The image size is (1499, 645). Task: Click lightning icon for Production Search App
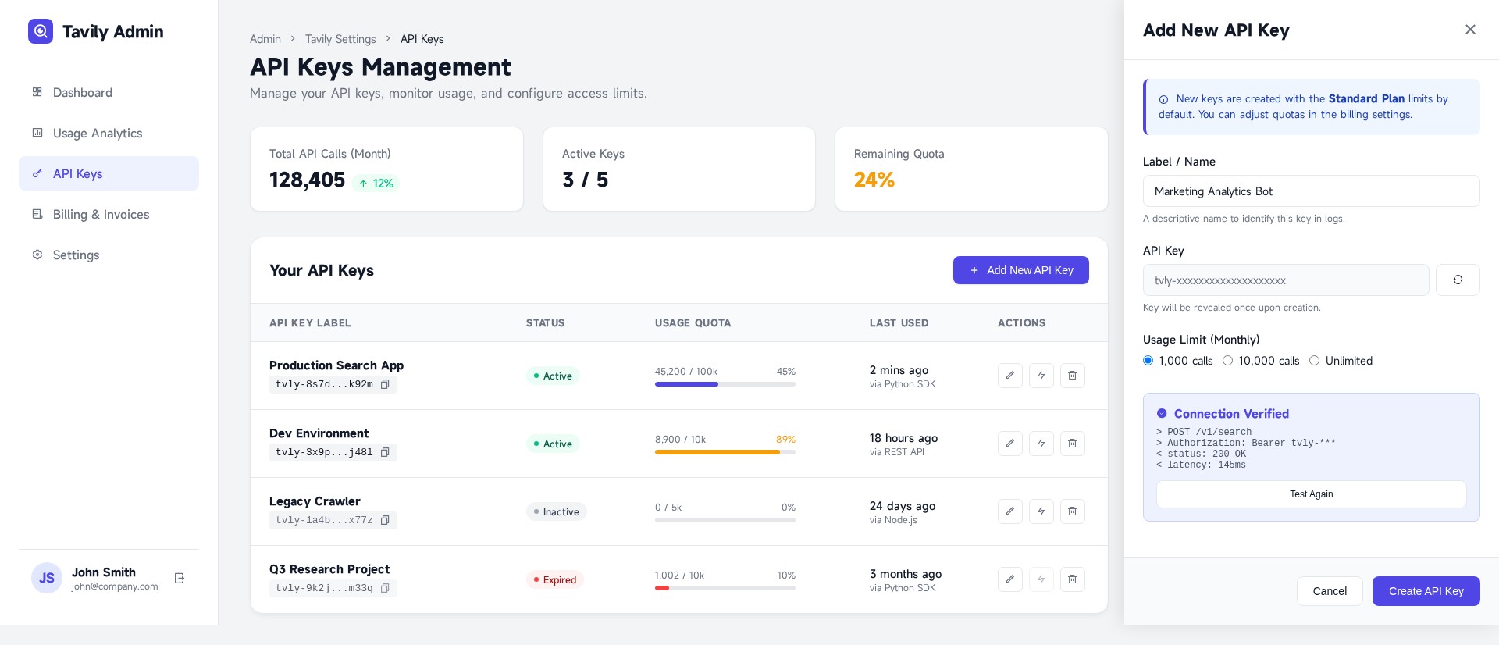[x=1041, y=376]
